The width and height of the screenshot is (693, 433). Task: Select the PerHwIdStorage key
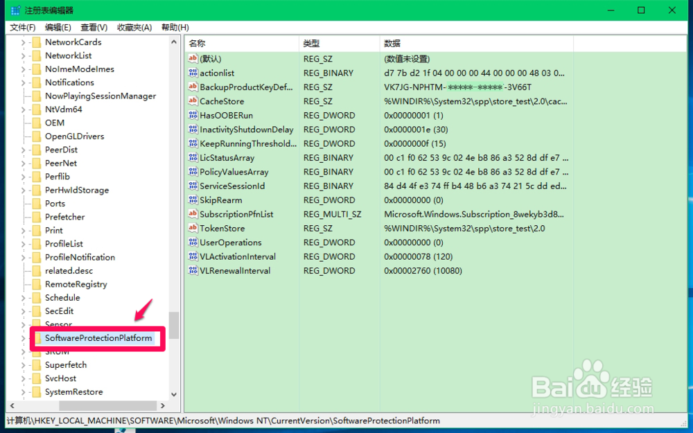[x=77, y=190]
